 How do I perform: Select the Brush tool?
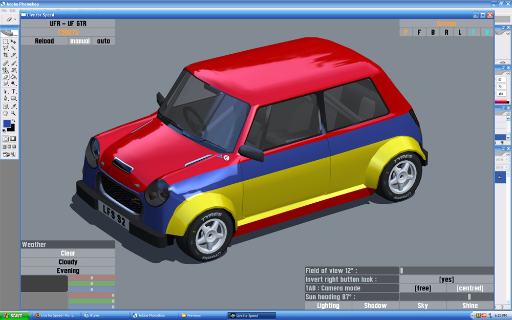click(13, 63)
